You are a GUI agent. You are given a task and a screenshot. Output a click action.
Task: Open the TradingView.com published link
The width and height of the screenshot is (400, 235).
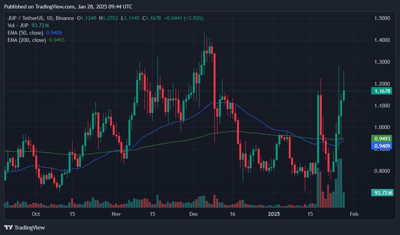pyautogui.click(x=55, y=6)
